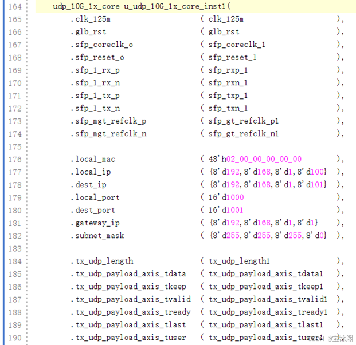Click the .gateway_ip port name

click(x=95, y=223)
